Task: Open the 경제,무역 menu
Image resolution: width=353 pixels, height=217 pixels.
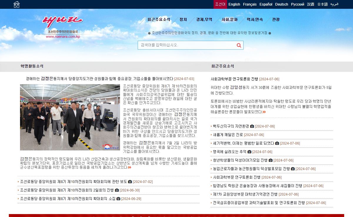Action: pyautogui.click(x=204, y=20)
